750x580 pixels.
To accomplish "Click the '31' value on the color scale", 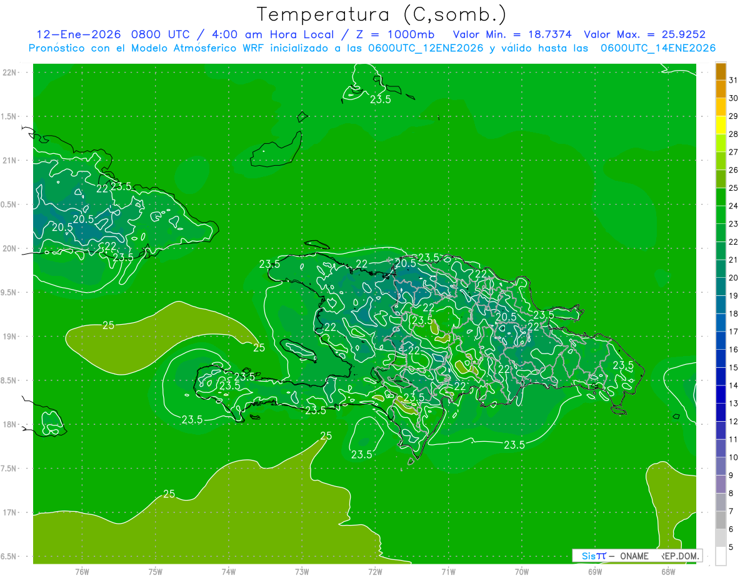I will [x=734, y=80].
